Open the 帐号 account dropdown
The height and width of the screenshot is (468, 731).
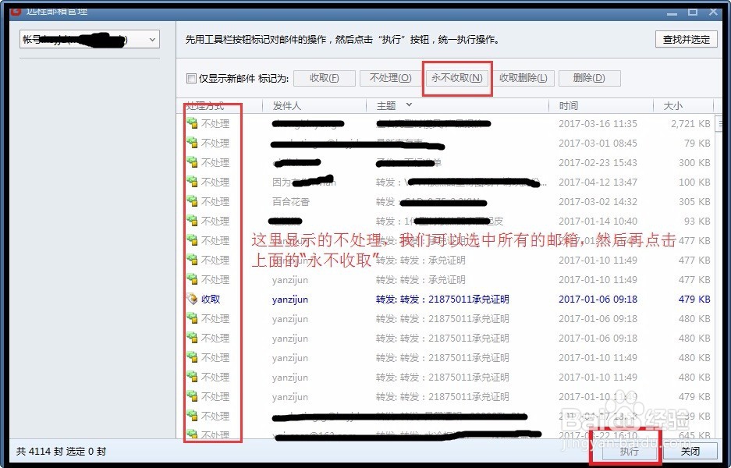tap(153, 39)
